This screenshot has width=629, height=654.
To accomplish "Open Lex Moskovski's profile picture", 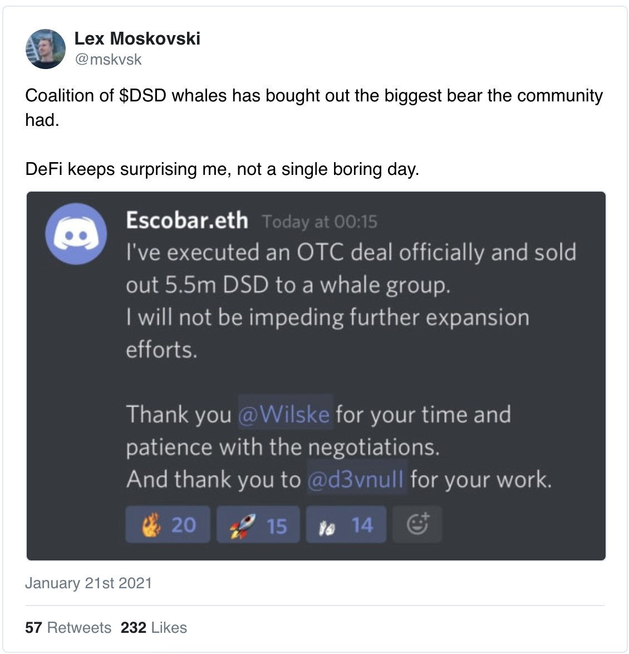I will [x=46, y=49].
